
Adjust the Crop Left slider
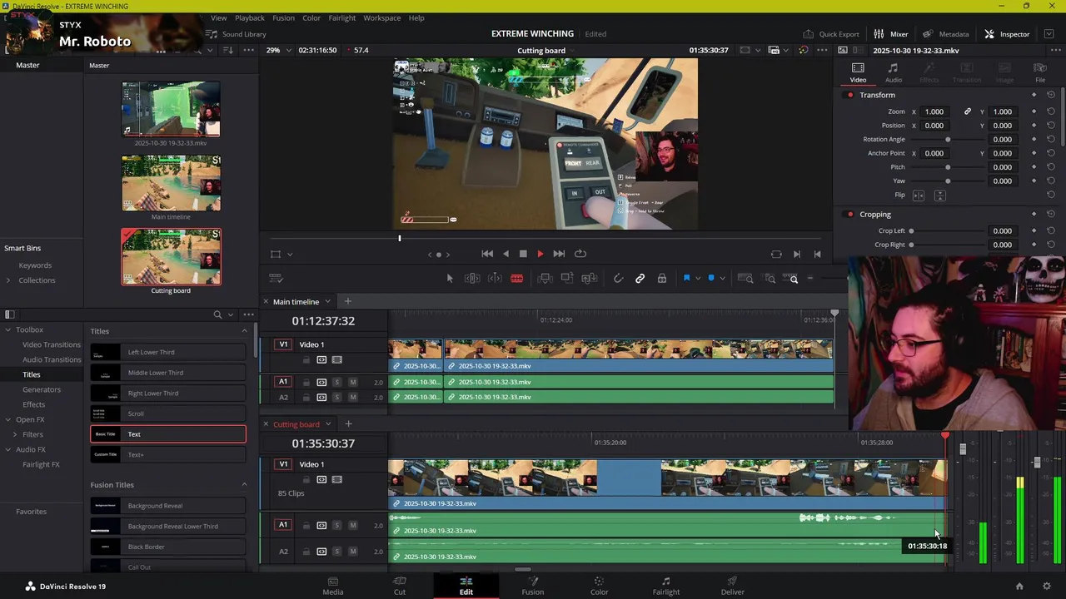tap(911, 230)
